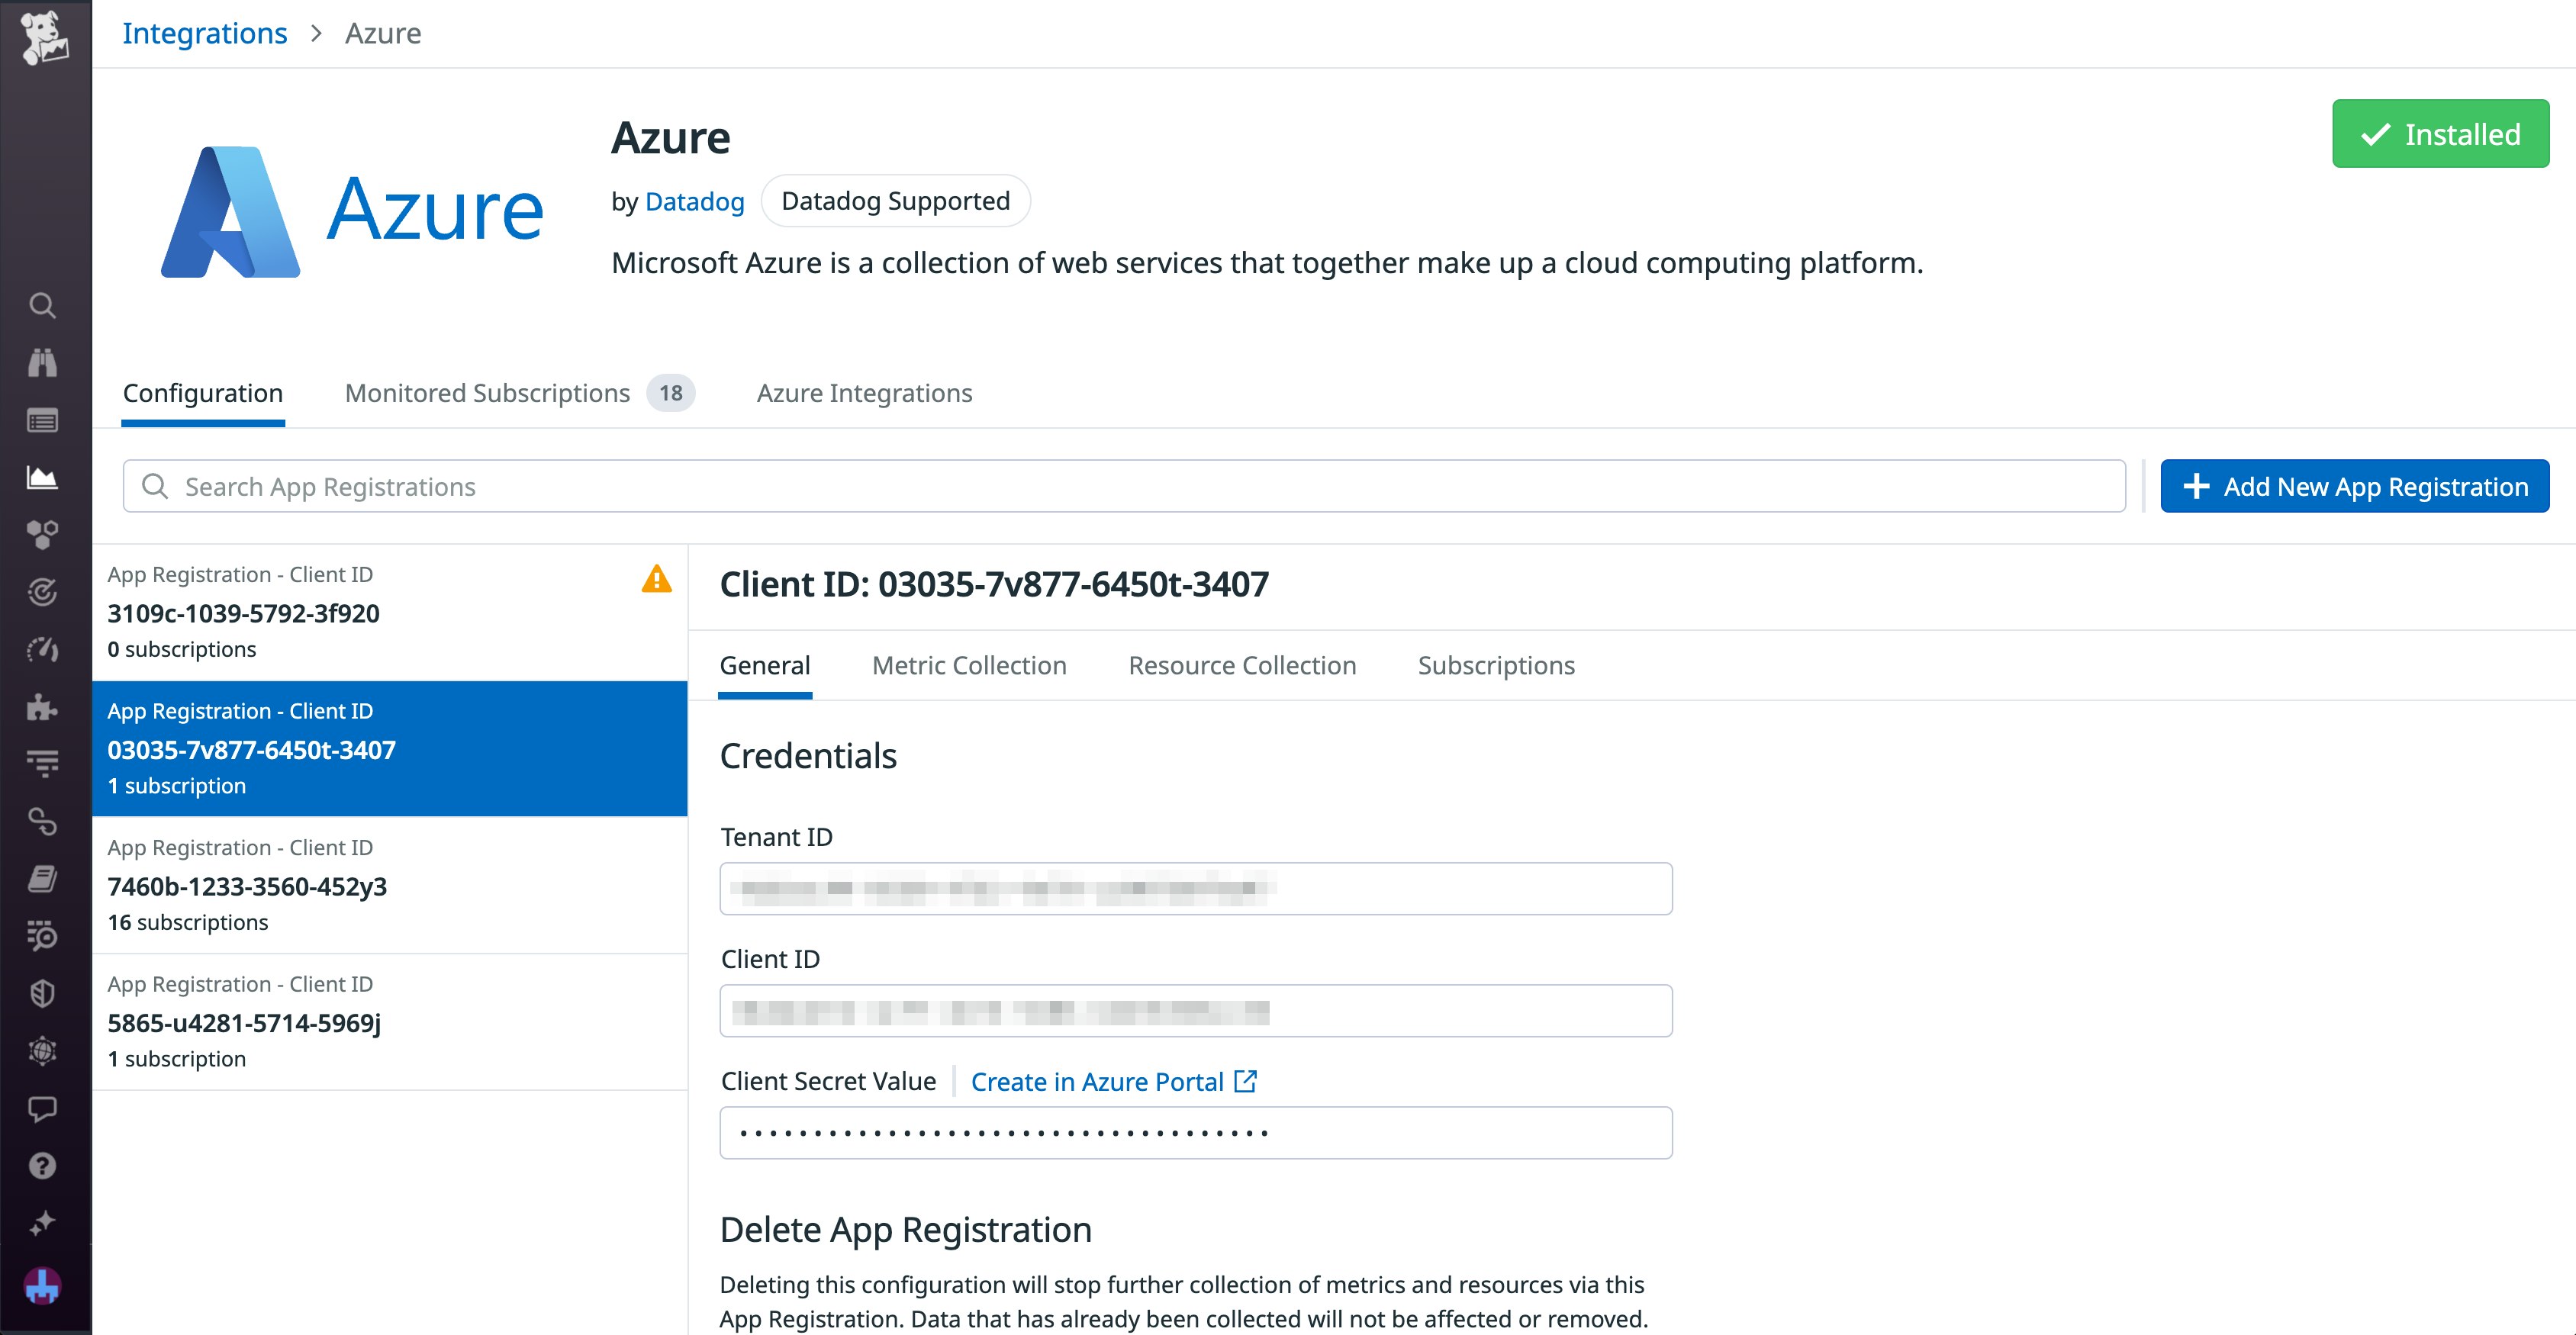
Task: Open the Help question mark icon
Action: [x=42, y=1166]
